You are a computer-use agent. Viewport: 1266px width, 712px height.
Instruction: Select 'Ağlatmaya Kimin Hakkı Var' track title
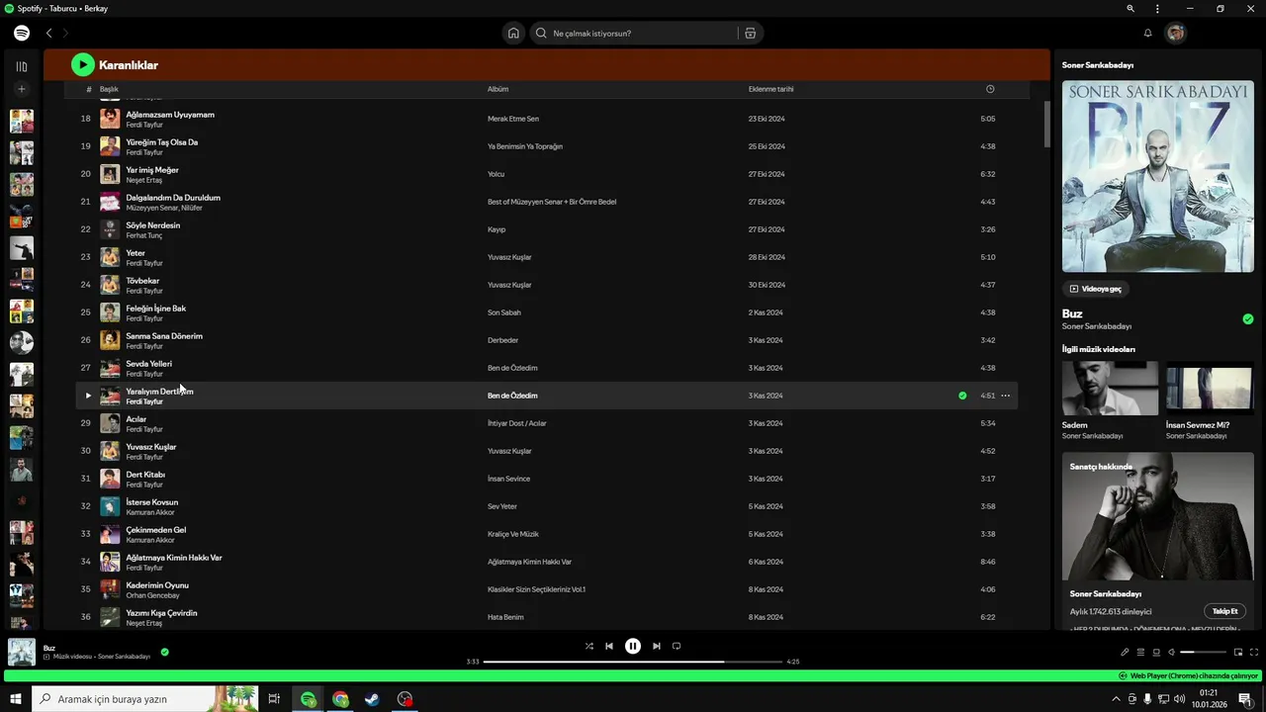click(x=174, y=558)
